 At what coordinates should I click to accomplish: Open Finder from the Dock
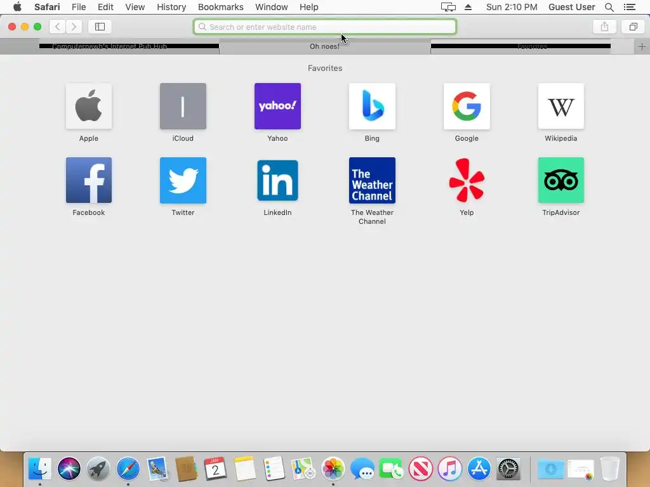click(x=40, y=469)
